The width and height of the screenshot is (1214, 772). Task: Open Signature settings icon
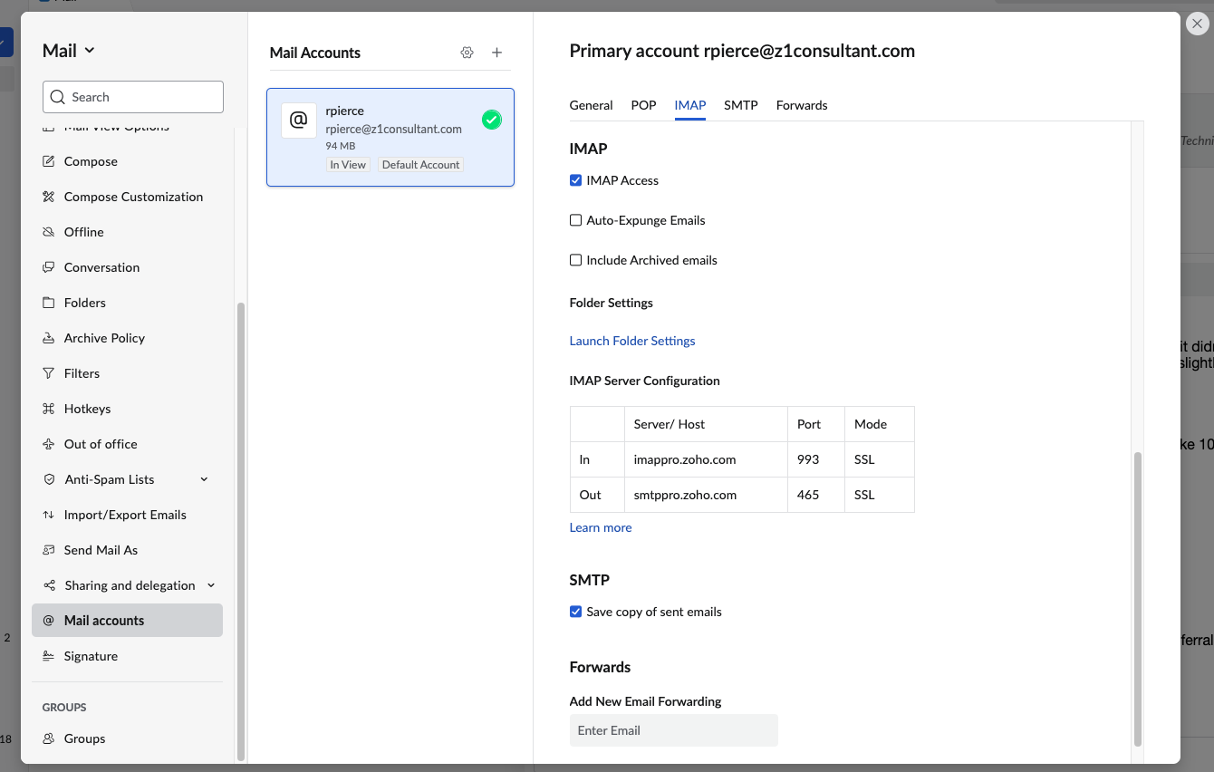point(49,656)
